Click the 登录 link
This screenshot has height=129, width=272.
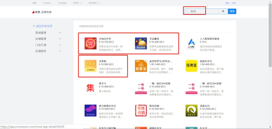[x=227, y=3]
